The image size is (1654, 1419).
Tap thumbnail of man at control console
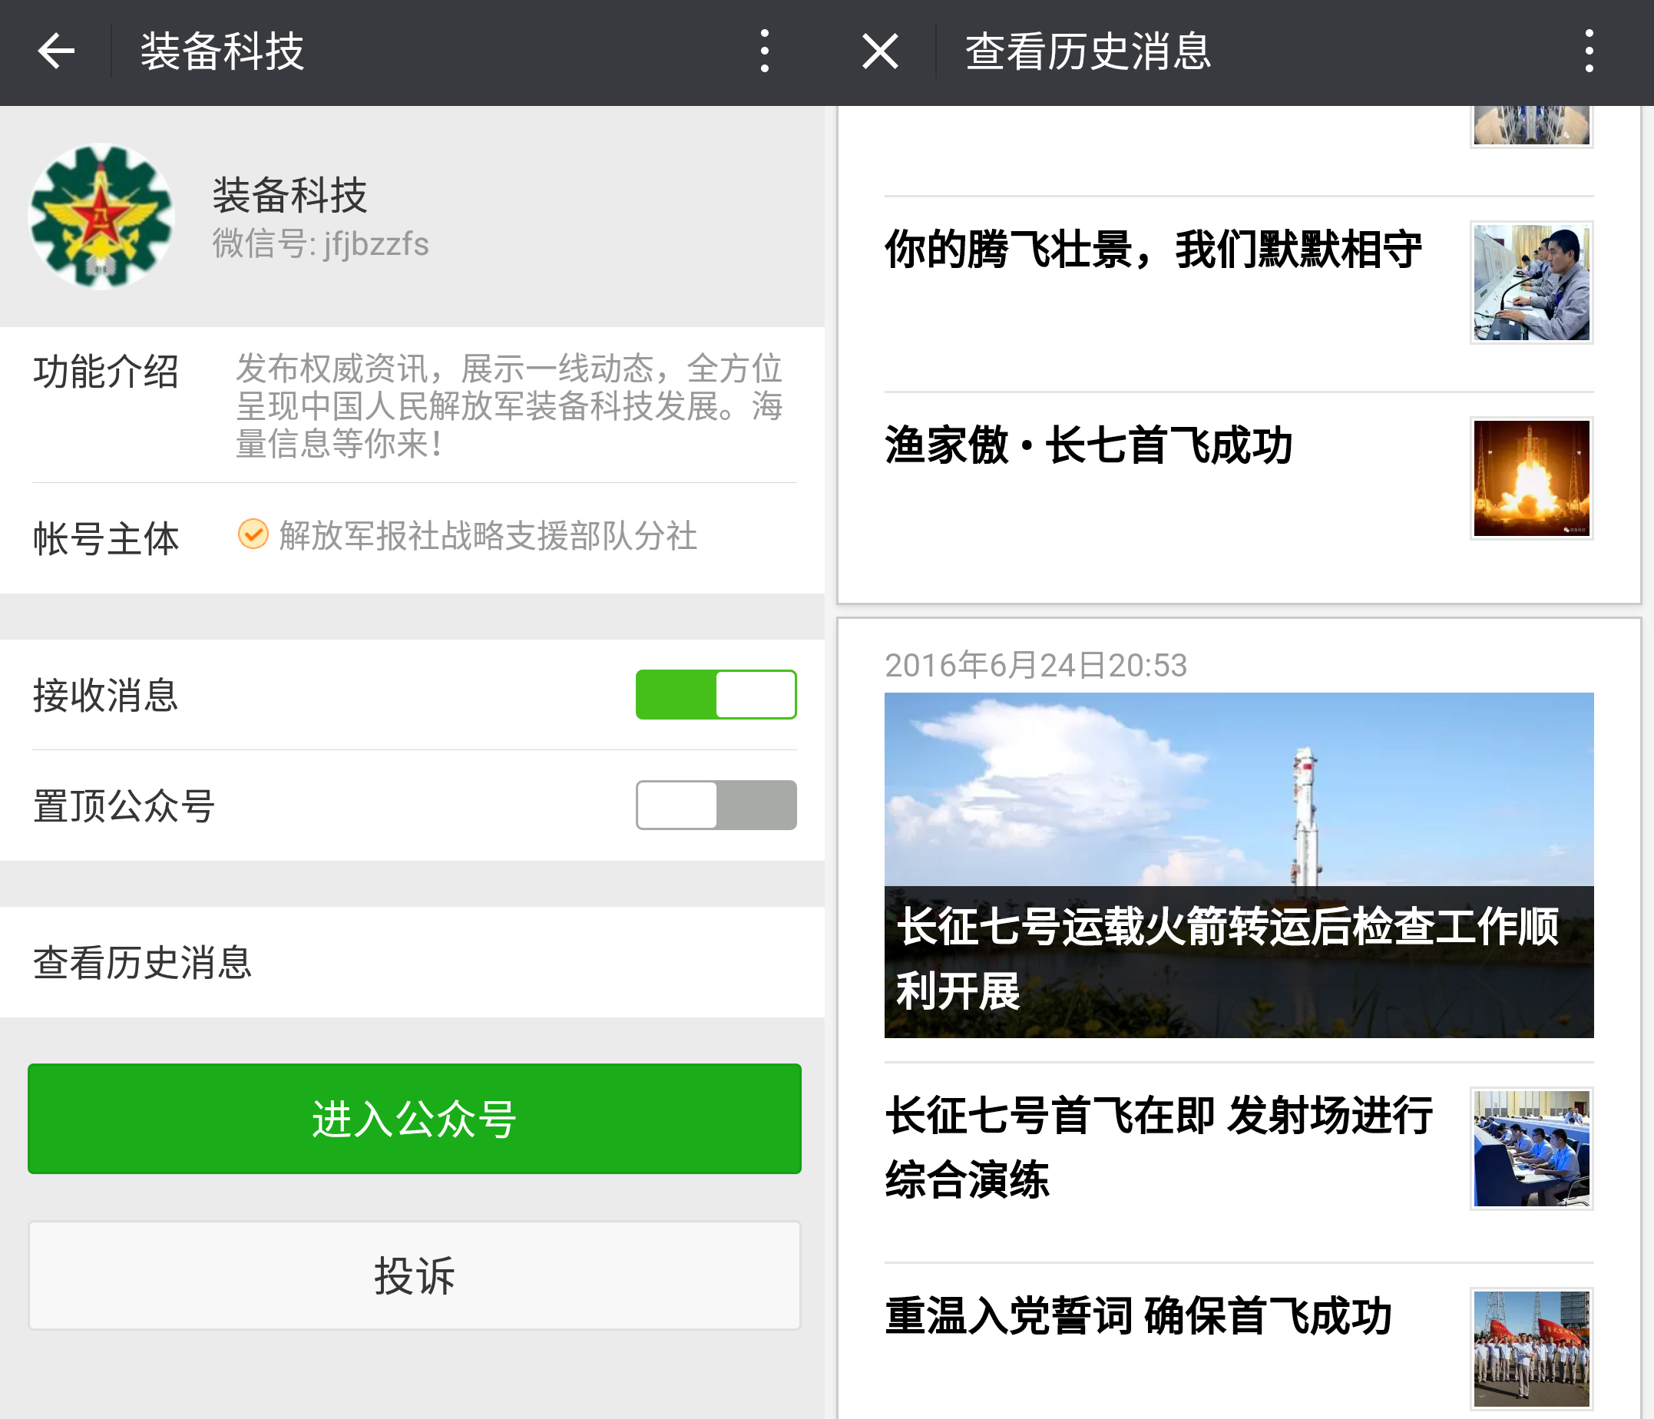coord(1531,283)
